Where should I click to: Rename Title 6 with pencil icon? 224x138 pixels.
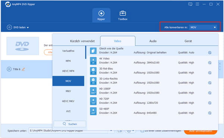click(x=23, y=69)
